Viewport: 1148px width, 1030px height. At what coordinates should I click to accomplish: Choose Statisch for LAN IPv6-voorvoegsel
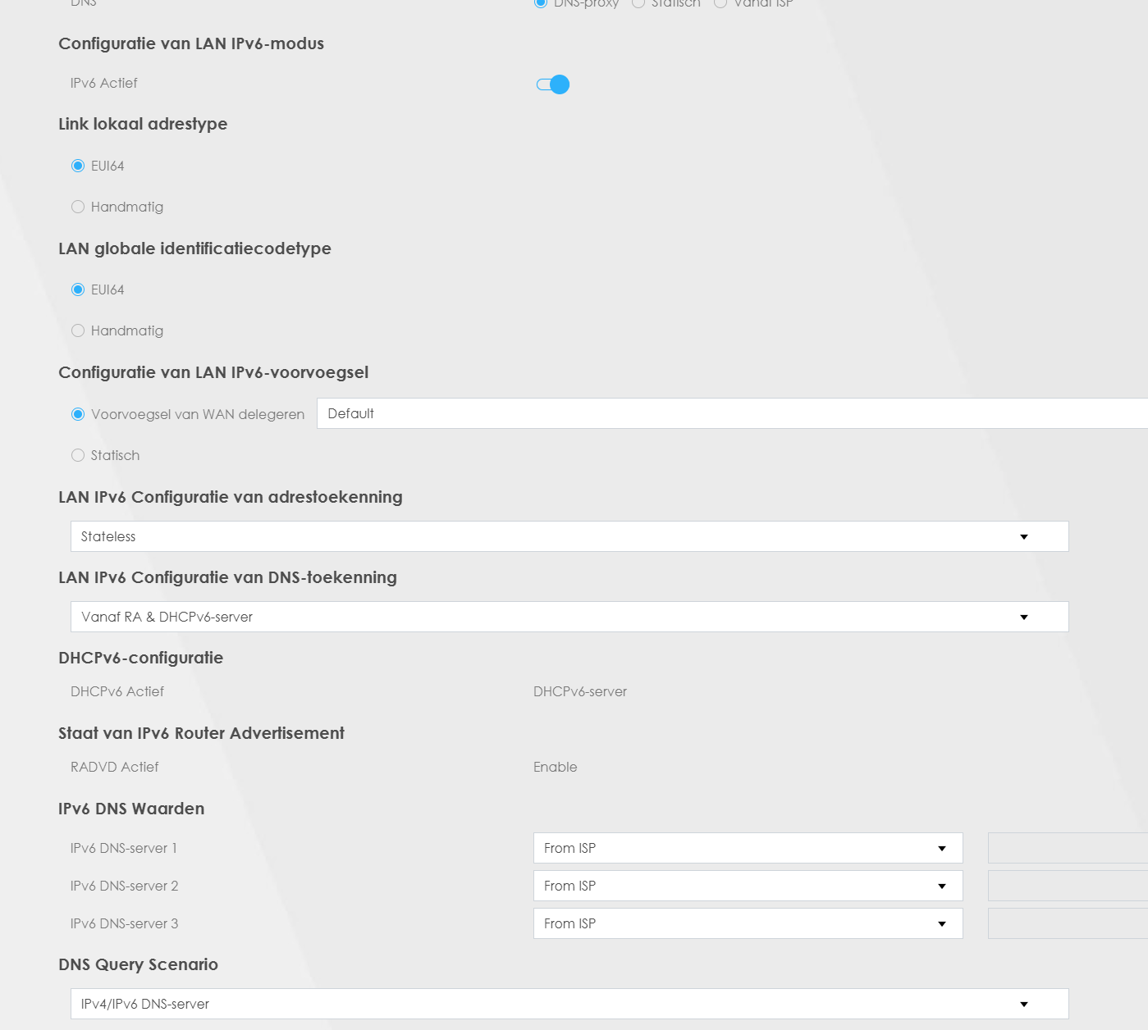point(78,455)
